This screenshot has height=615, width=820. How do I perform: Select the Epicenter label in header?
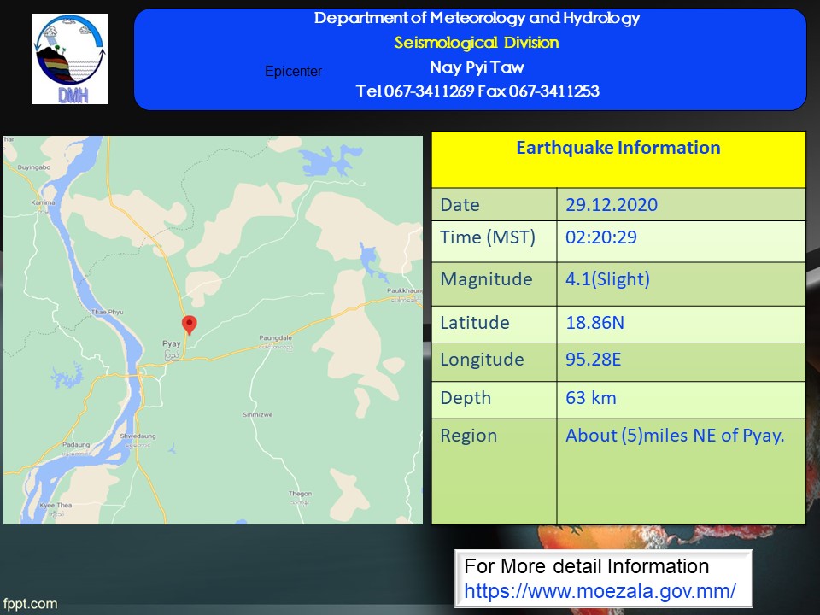(x=293, y=72)
